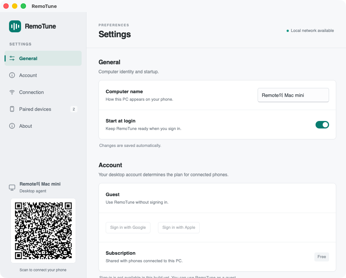Screen dimensions: 346x278
Task: Sign in with Apple
Action: coord(179,227)
